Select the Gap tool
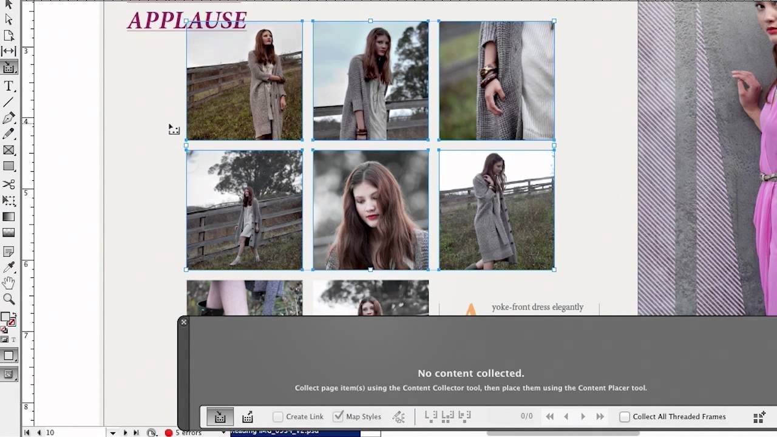Image resolution: width=777 pixels, height=437 pixels. 8,52
